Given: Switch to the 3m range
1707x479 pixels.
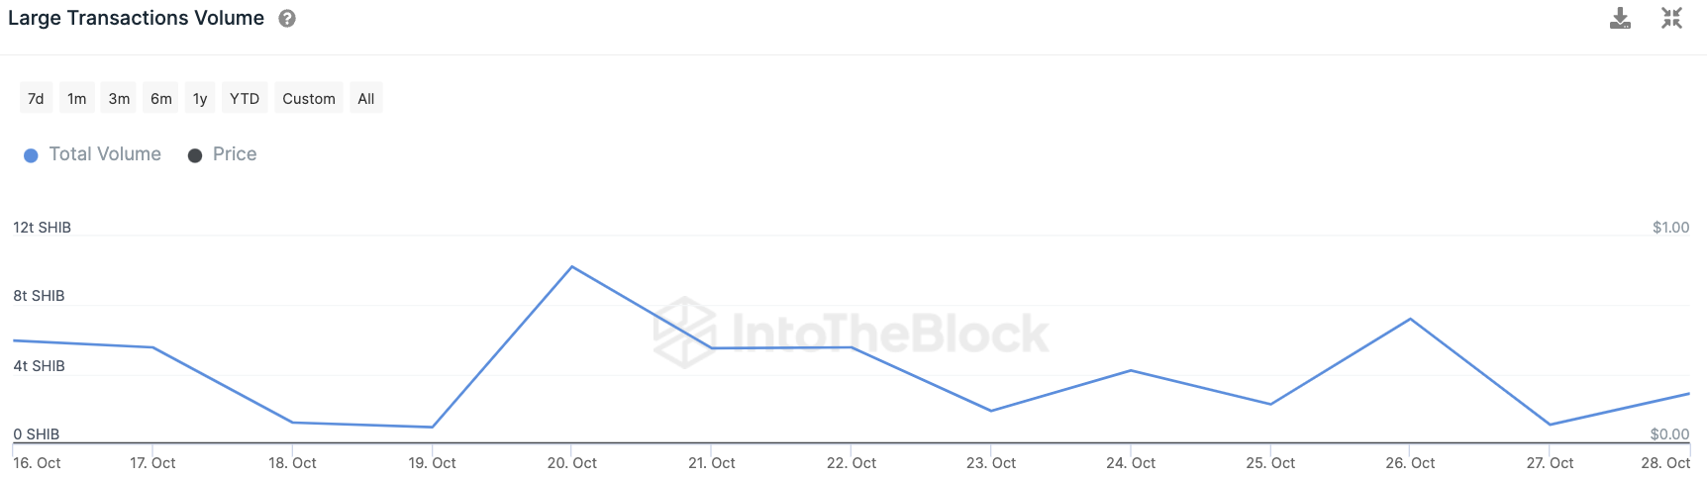Looking at the screenshot, I should [x=119, y=99].
